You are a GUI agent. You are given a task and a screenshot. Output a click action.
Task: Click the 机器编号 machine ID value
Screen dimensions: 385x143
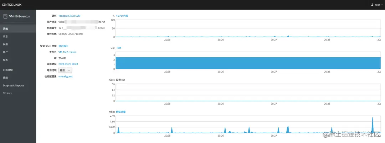click(x=82, y=28)
